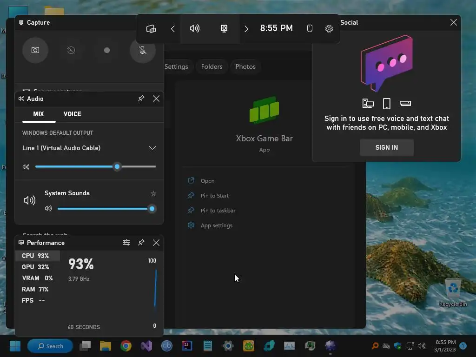Adjust the default output volume slider
Image resolution: width=476 pixels, height=357 pixels.
[96, 167]
